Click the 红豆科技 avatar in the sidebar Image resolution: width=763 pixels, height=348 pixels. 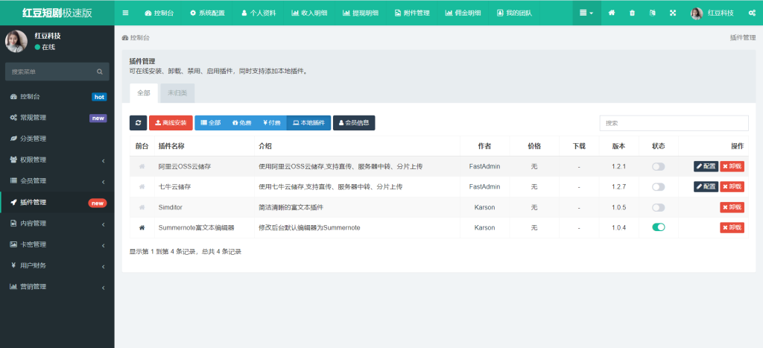click(x=16, y=42)
